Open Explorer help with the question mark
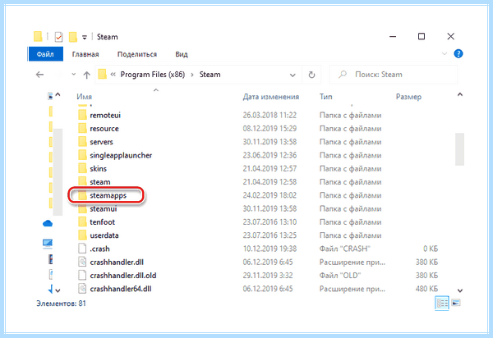Viewport: 493px width, 338px height. pyautogui.click(x=458, y=53)
